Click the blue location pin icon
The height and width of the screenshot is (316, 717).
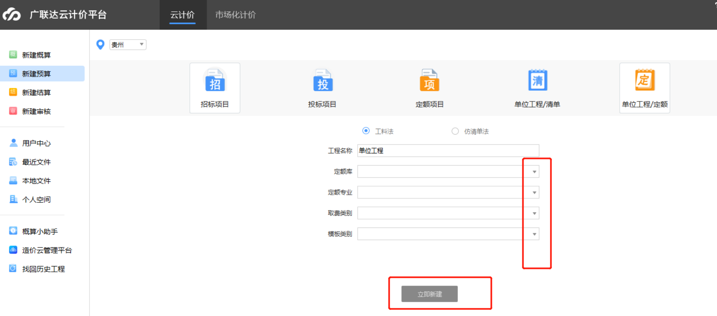tap(100, 45)
